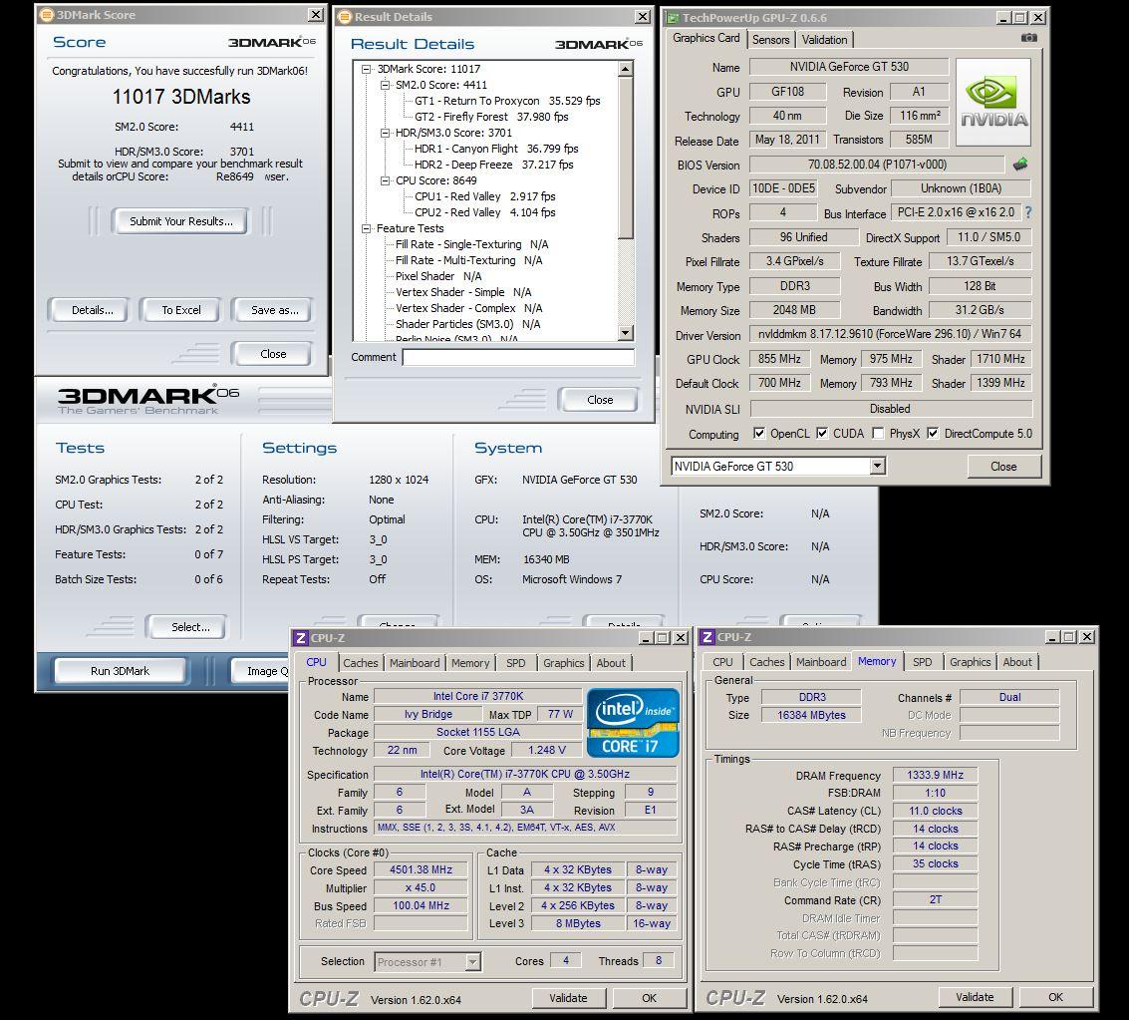Click the right CPU-Z window Z icon

tap(707, 637)
